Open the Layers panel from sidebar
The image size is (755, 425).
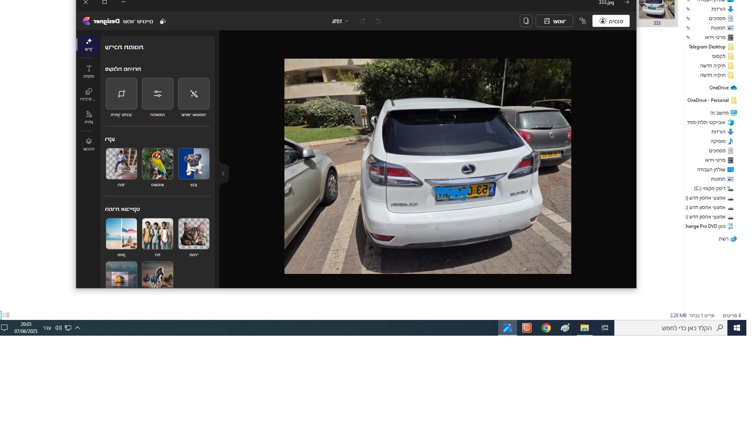coord(88,144)
